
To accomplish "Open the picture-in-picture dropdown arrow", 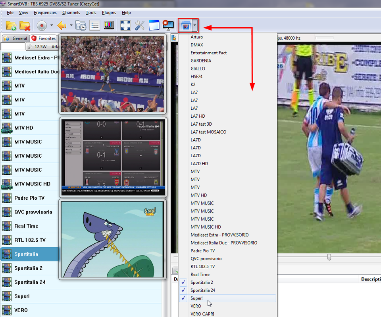I will pyautogui.click(x=195, y=25).
